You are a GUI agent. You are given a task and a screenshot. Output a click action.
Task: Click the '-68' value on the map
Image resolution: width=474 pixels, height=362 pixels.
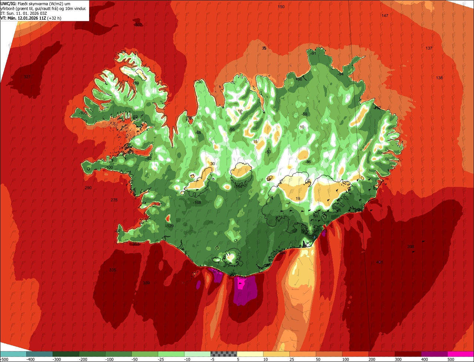(198, 133)
